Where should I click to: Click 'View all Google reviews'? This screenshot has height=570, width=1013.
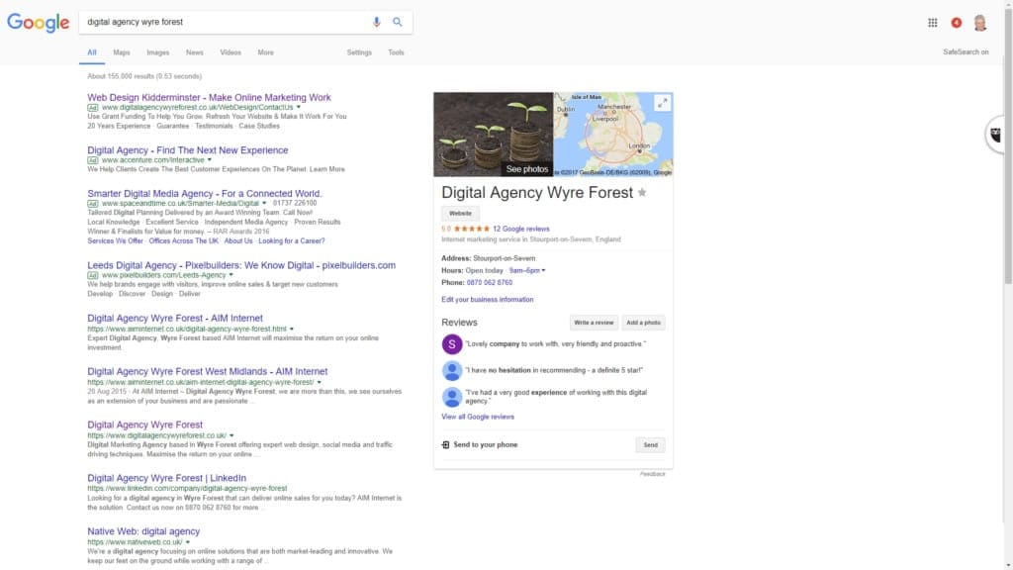click(478, 417)
